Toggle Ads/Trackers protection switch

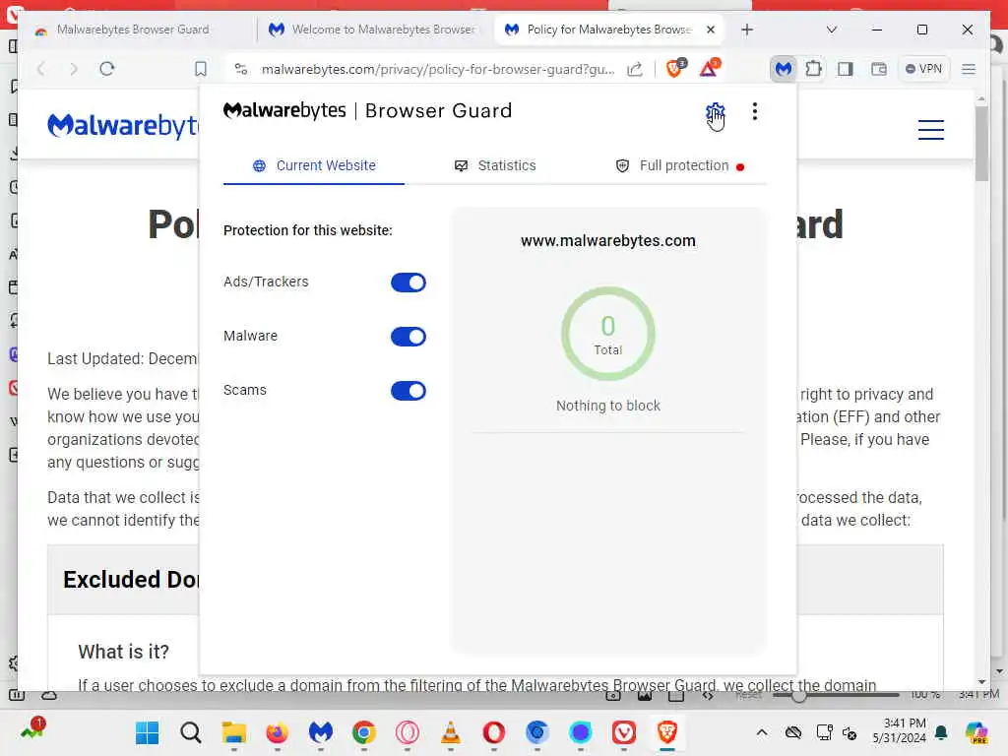click(x=409, y=283)
